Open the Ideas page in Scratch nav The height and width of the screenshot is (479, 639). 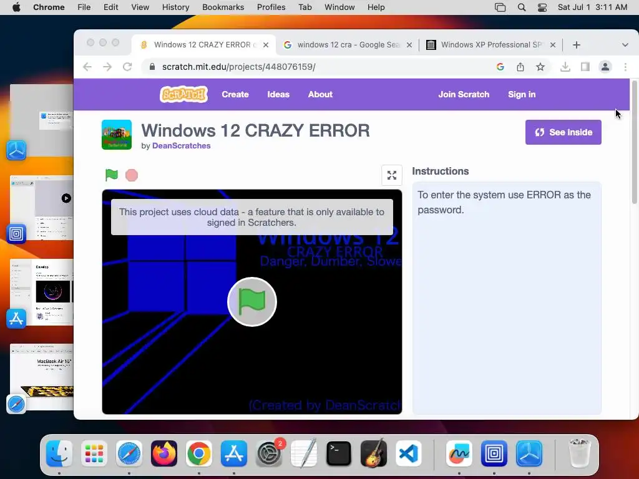(x=278, y=95)
